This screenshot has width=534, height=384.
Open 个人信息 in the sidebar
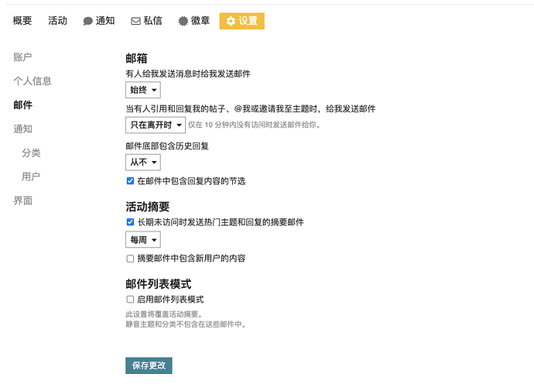[x=33, y=81]
